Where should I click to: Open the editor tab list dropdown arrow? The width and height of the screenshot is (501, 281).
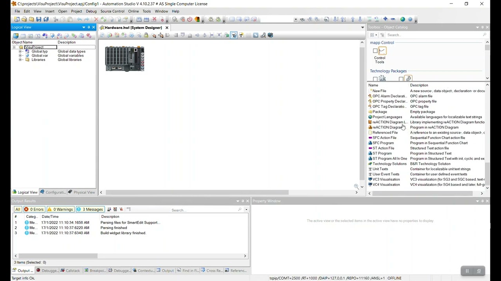pyautogui.click(x=362, y=28)
